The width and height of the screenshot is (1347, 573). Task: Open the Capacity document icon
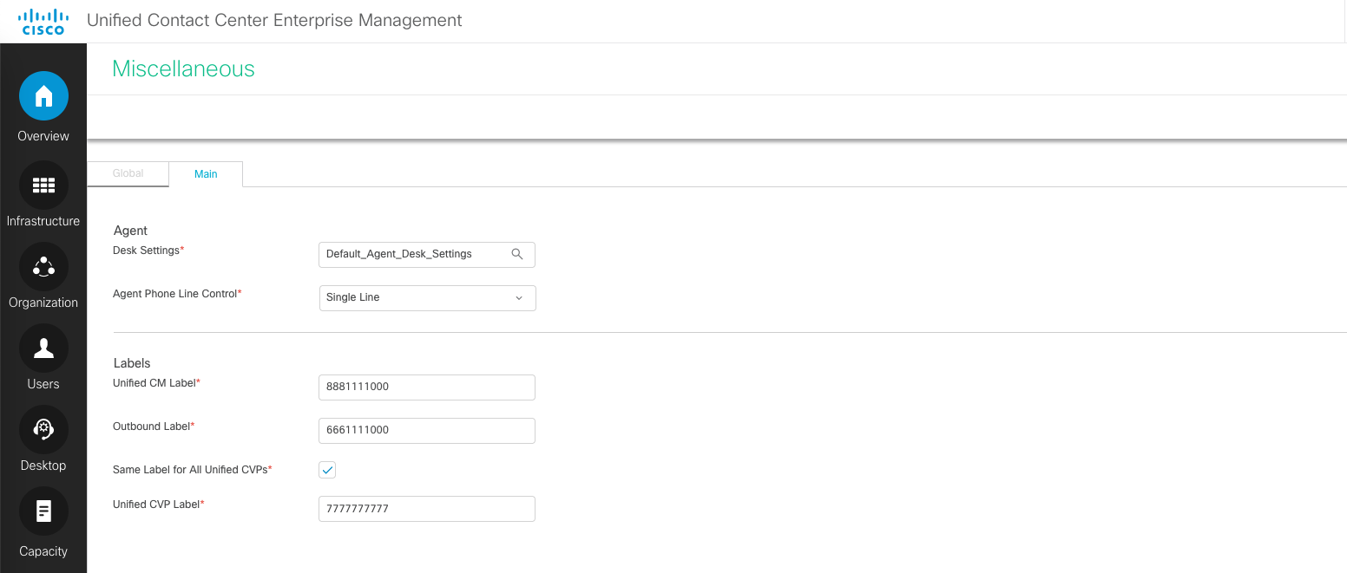click(x=43, y=511)
